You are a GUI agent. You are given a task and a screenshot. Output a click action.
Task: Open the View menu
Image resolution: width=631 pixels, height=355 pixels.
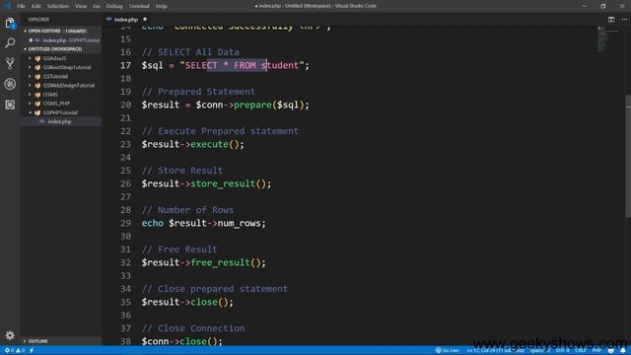tap(81, 6)
